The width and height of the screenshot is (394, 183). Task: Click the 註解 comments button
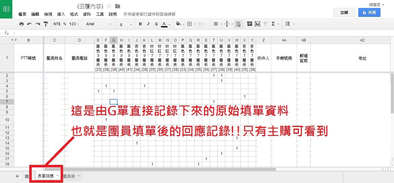click(344, 13)
